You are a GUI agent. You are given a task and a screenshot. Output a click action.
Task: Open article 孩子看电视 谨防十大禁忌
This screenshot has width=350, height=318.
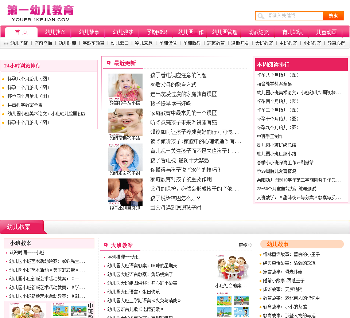click(x=180, y=160)
